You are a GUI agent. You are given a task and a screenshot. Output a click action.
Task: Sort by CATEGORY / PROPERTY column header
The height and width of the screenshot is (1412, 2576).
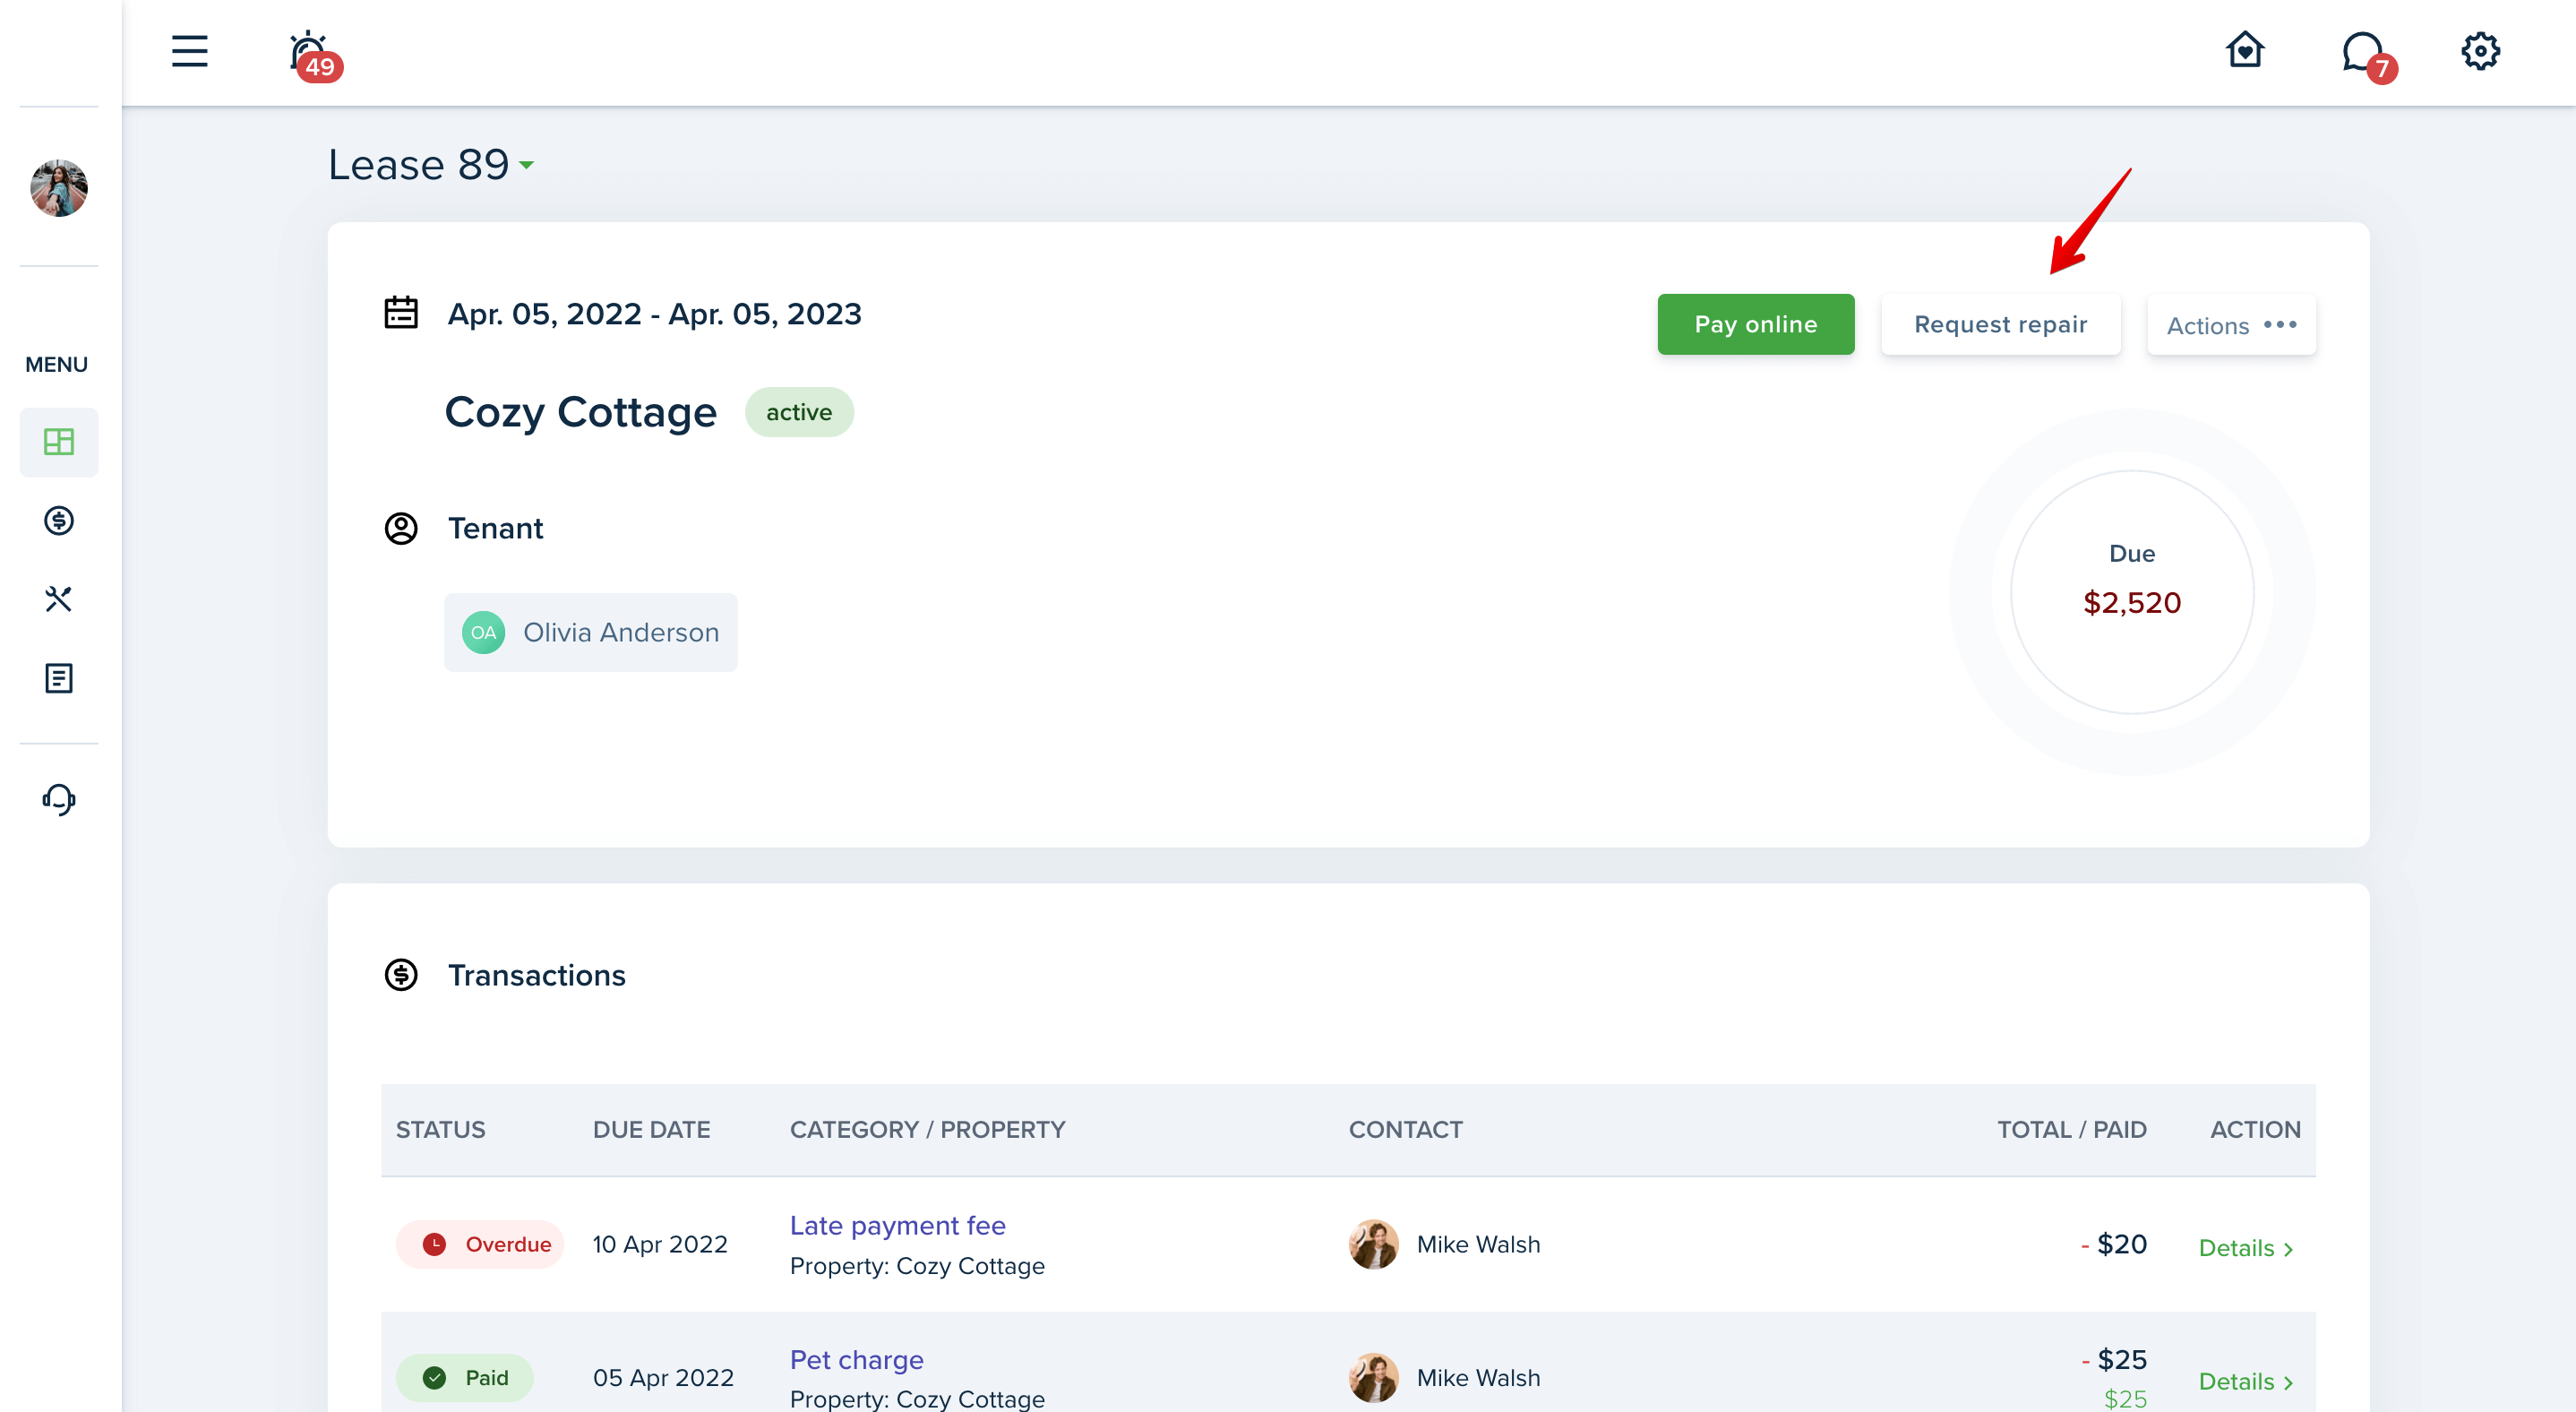tap(927, 1130)
